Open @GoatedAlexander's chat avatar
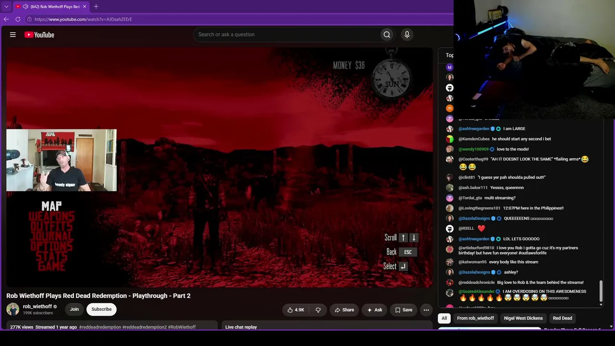 click(x=450, y=293)
